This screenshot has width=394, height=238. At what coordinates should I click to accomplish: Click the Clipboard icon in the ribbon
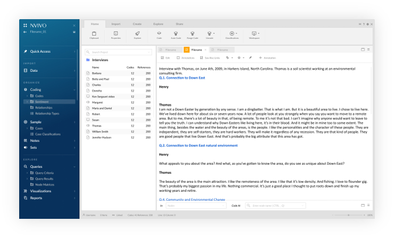coord(94,34)
